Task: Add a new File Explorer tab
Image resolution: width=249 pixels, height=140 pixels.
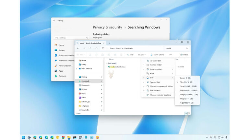Action: (x=109, y=43)
